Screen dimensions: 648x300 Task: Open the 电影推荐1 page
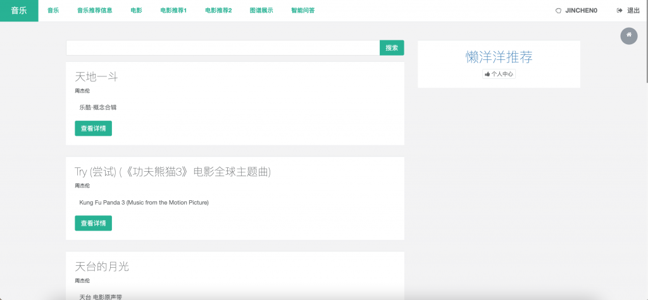coord(173,11)
